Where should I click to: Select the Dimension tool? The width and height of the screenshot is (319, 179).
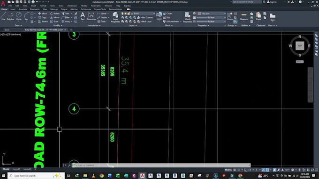pyautogui.click(x=91, y=16)
